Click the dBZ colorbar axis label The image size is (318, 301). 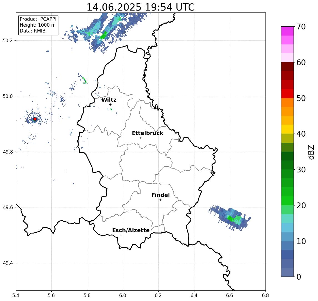coord(311,152)
